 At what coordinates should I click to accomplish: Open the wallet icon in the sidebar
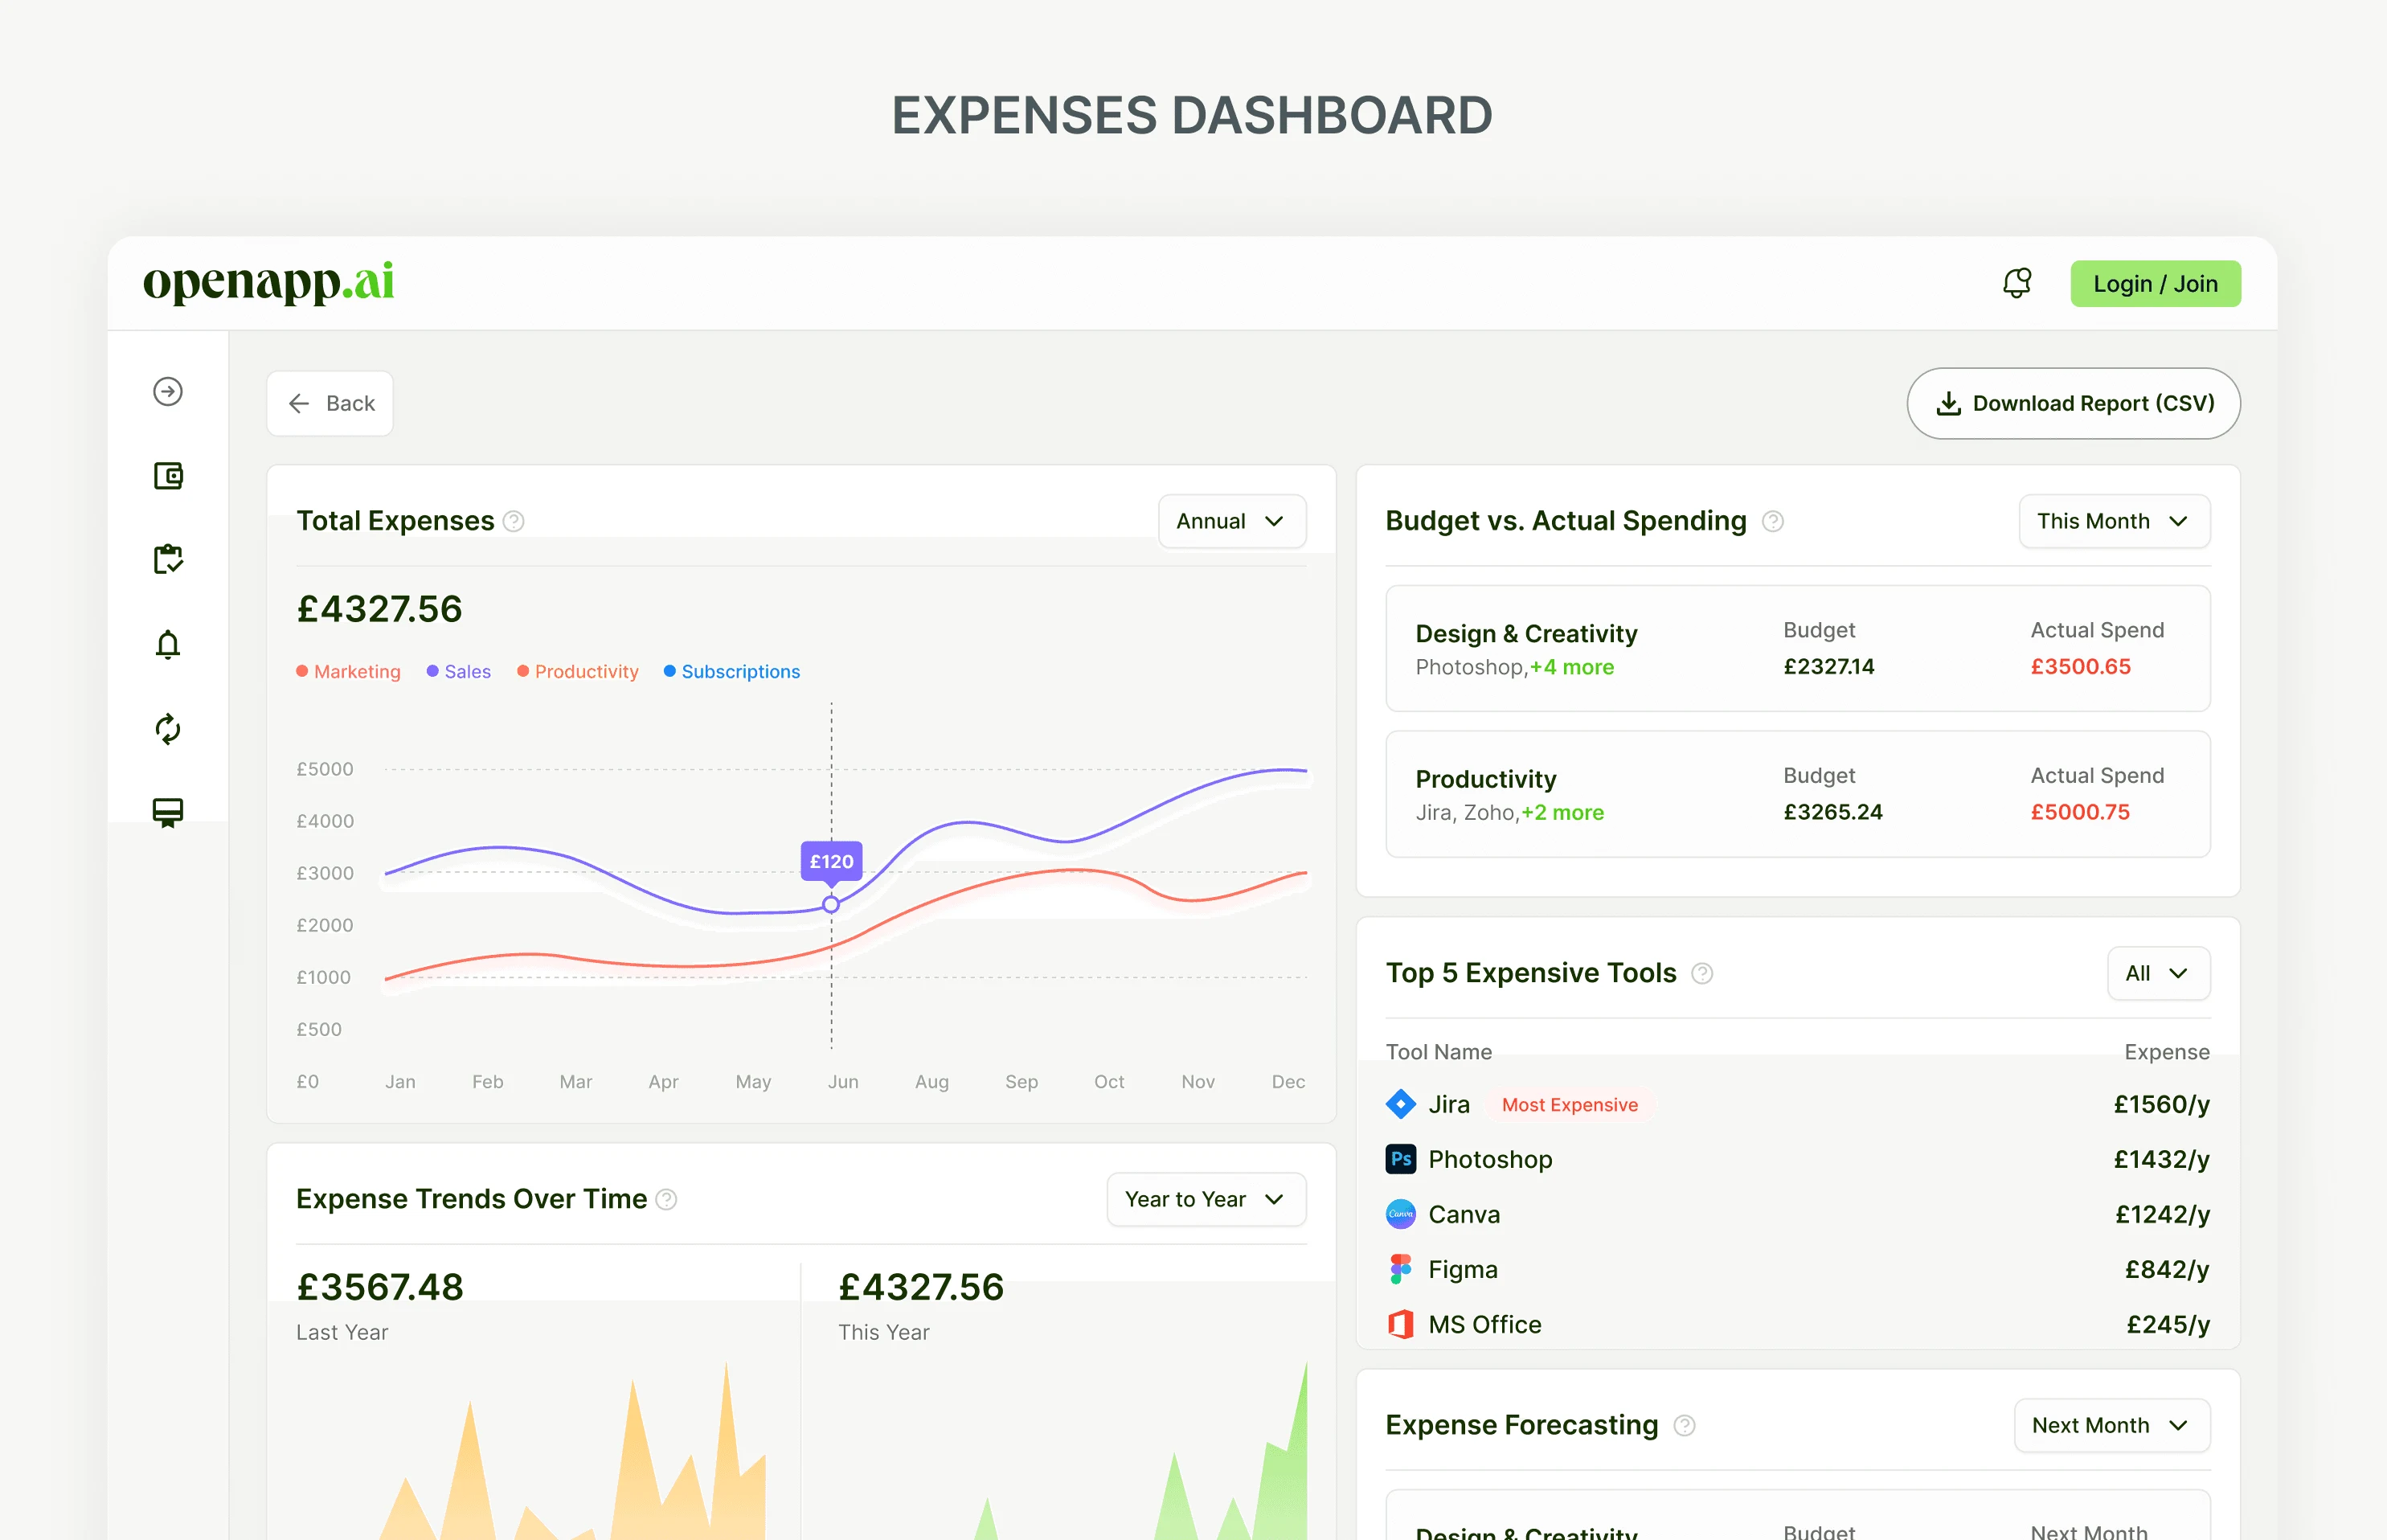(168, 475)
